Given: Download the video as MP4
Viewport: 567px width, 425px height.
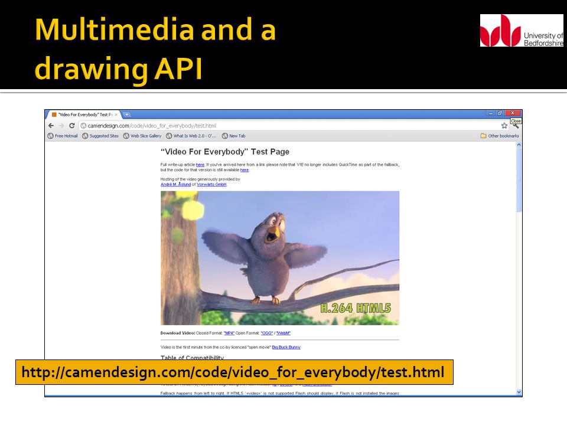Looking at the screenshot, I should click(x=229, y=333).
